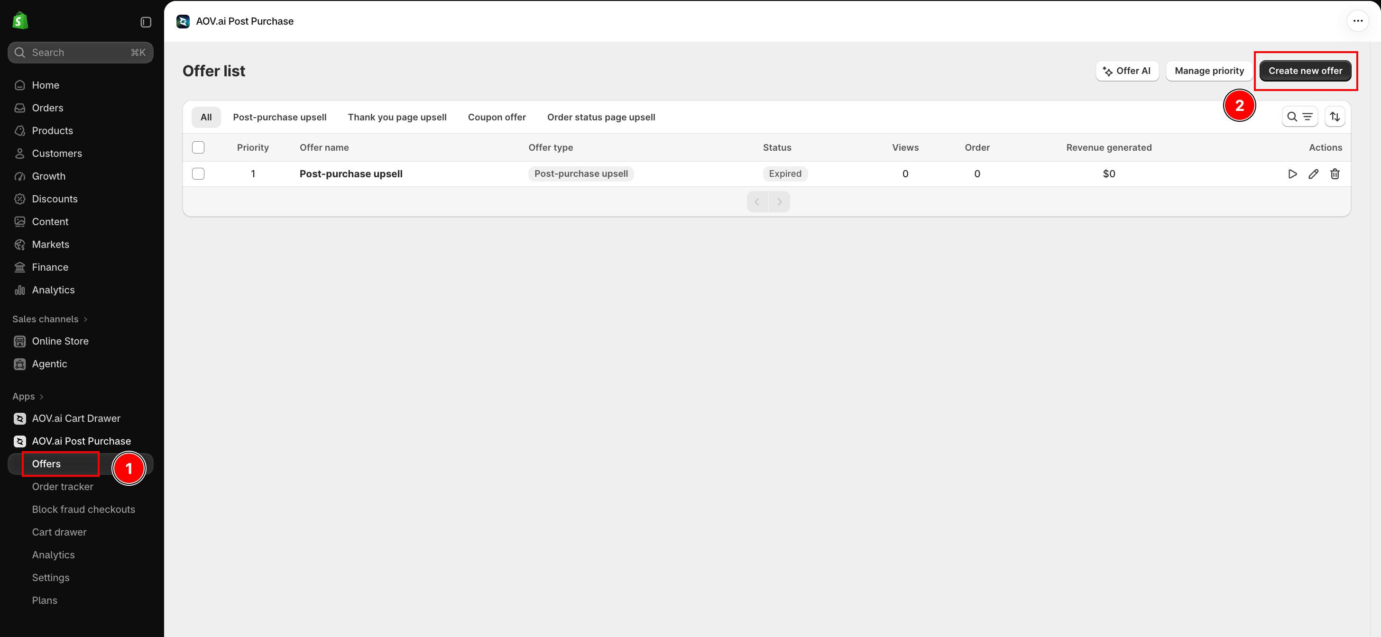
Task: Select the All tab
Action: 206,118
